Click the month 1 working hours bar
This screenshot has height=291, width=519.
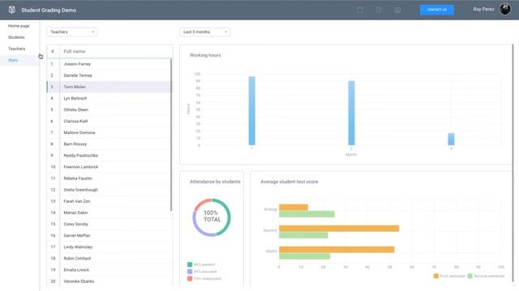[252, 111]
